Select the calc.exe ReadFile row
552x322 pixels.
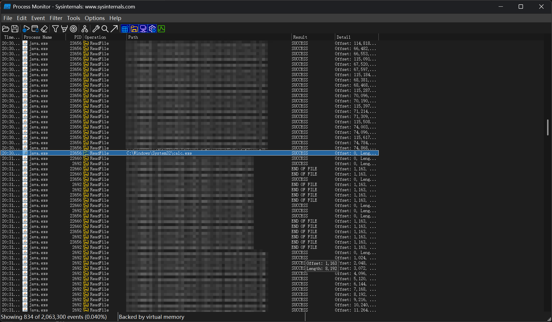[x=159, y=153]
